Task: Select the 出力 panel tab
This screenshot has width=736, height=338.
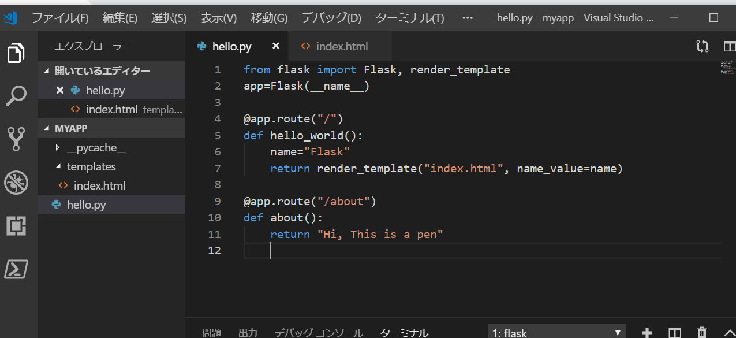Action: coord(248,333)
